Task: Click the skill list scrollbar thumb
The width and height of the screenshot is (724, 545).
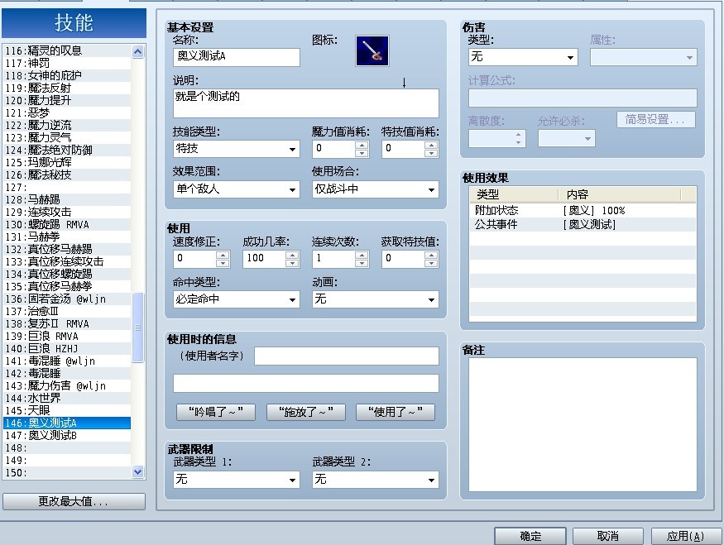Action: (137, 327)
